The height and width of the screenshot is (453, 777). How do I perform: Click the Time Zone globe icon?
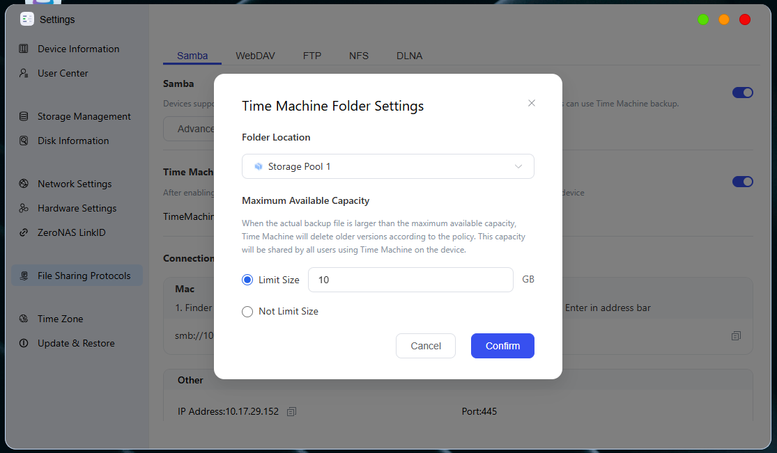[23, 319]
